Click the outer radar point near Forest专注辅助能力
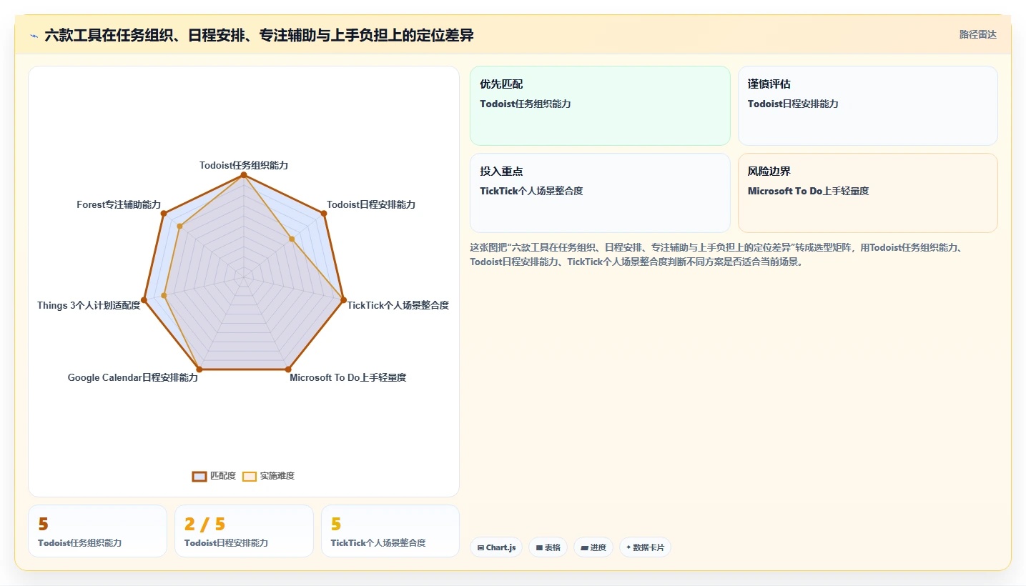This screenshot has height=586, width=1026. pos(164,213)
